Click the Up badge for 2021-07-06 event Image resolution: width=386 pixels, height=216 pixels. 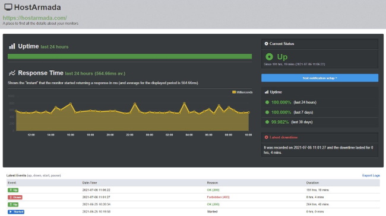(13, 190)
